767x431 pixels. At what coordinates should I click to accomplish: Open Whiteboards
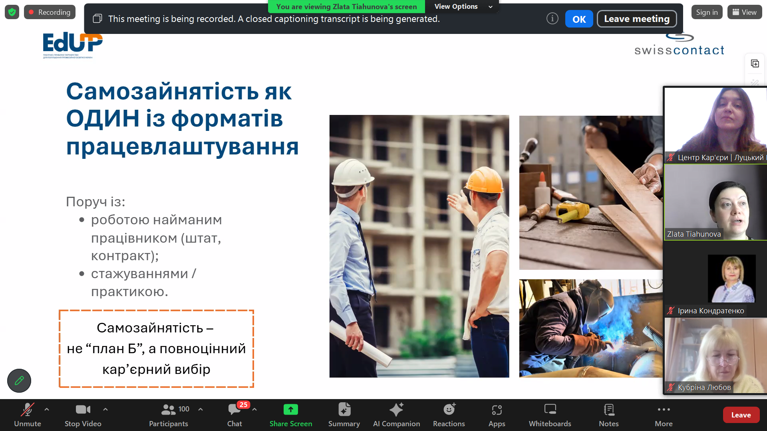point(550,415)
